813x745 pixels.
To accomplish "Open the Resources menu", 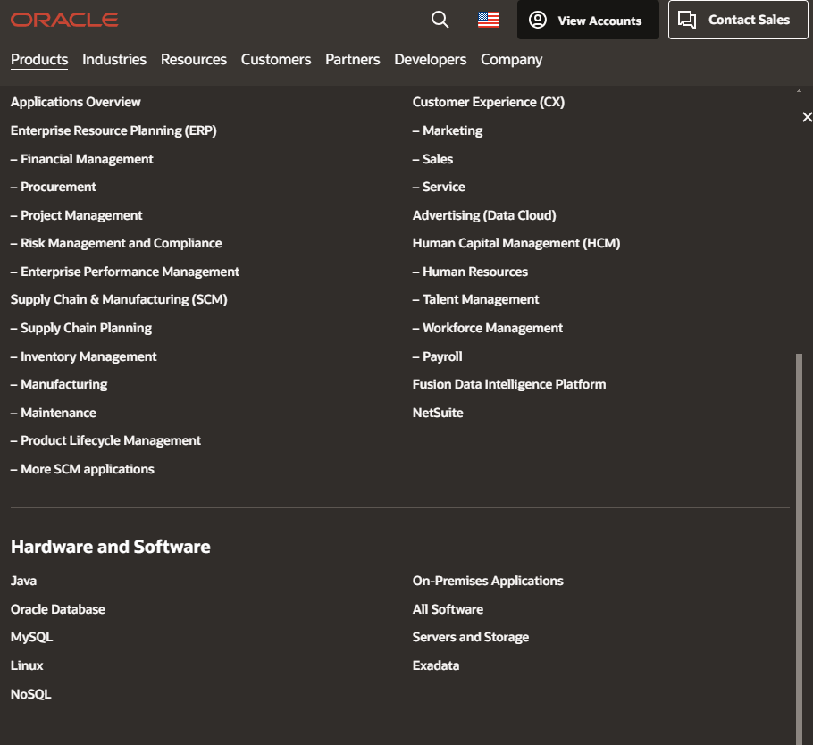I will tap(193, 60).
